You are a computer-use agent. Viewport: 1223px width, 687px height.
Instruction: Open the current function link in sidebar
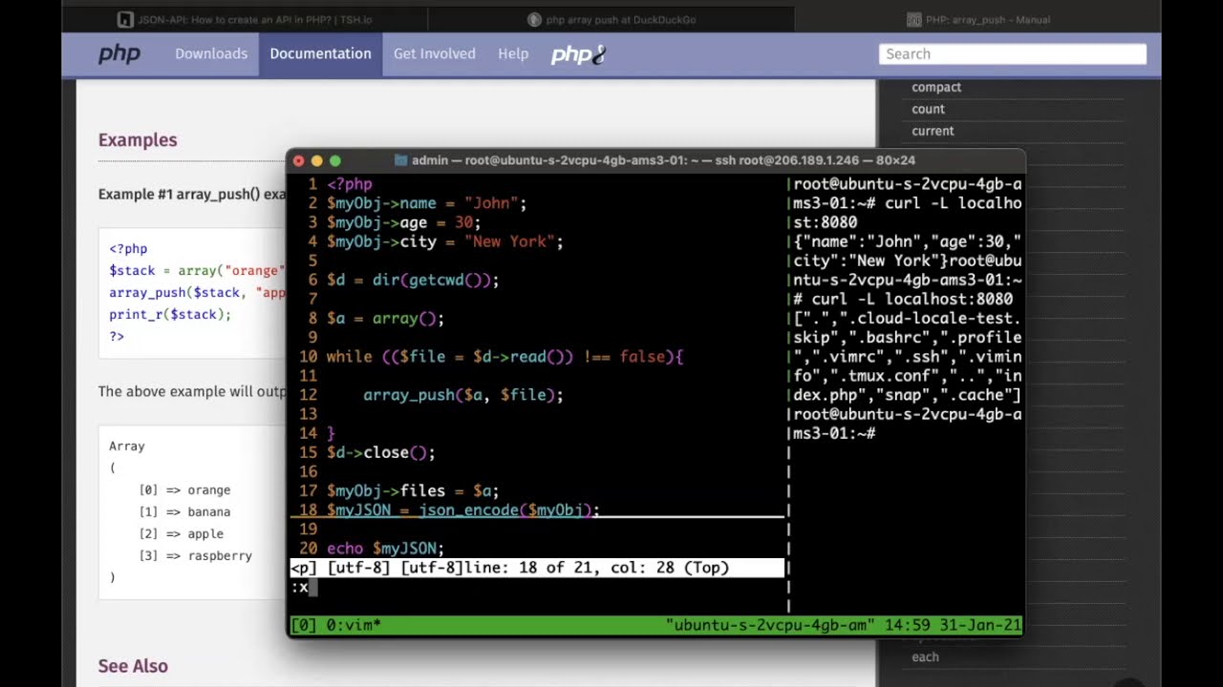pos(933,131)
